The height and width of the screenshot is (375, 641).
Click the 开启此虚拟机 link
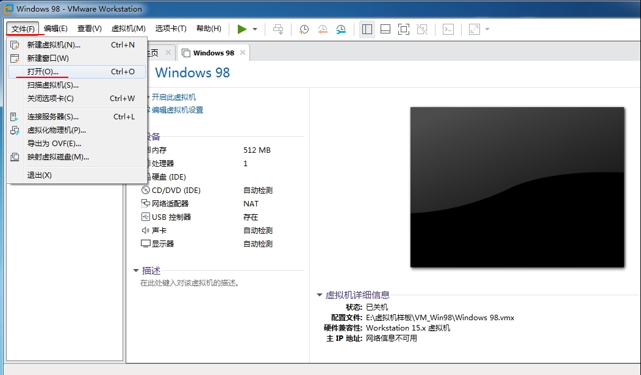174,97
